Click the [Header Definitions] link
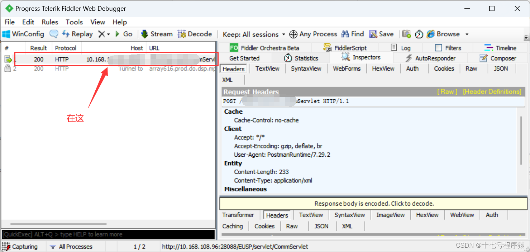This screenshot has height=252, width=530. tap(492, 92)
